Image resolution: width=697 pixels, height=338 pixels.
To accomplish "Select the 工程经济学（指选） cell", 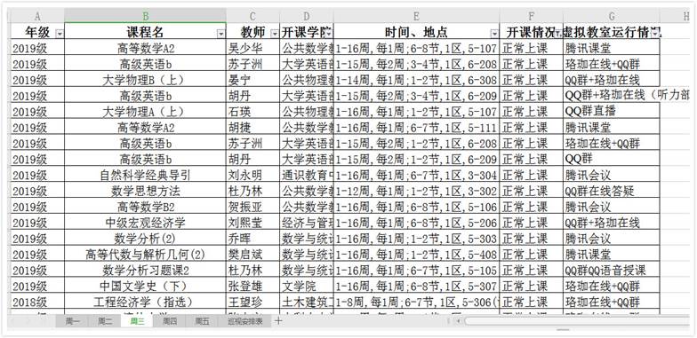I will (146, 302).
